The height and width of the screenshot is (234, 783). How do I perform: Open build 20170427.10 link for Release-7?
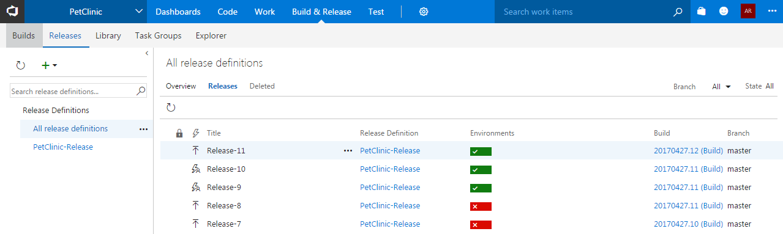(689, 224)
